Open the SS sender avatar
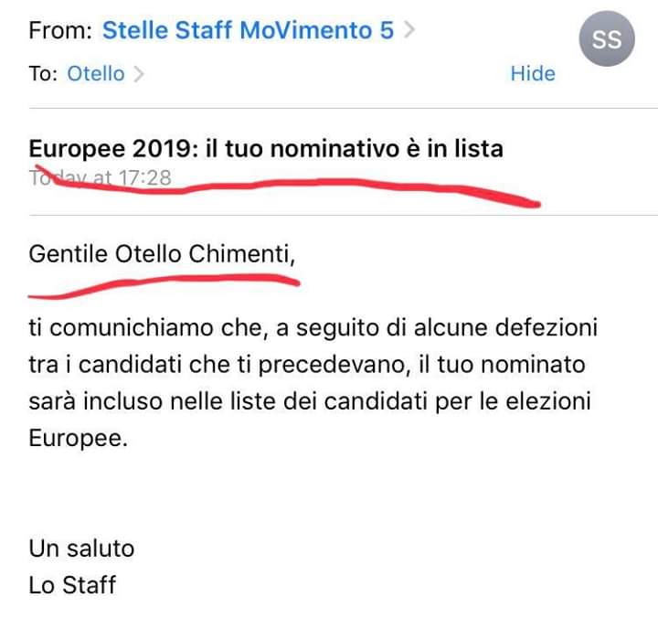The width and height of the screenshot is (658, 639). click(x=607, y=38)
